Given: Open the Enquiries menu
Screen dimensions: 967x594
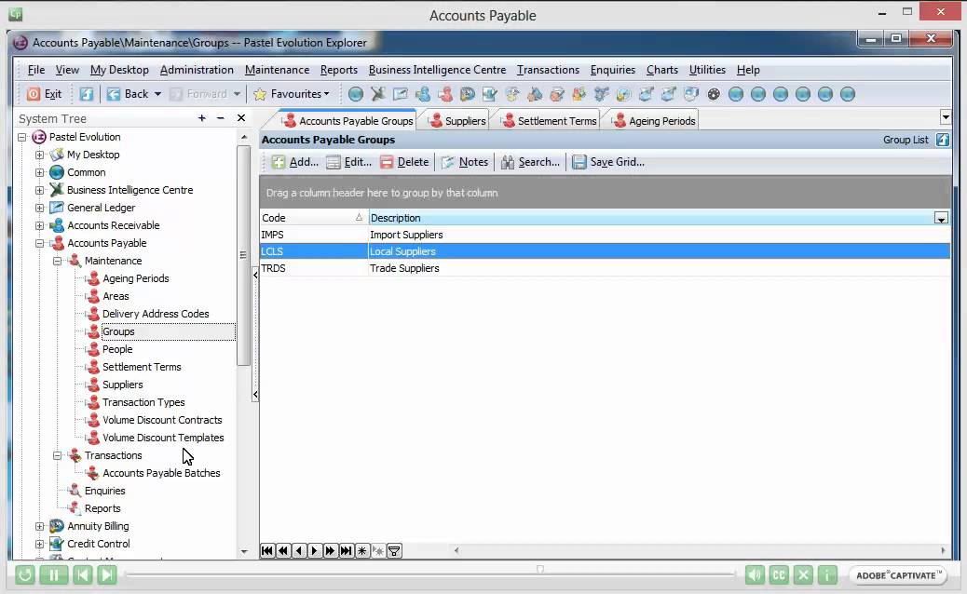Looking at the screenshot, I should tap(612, 70).
